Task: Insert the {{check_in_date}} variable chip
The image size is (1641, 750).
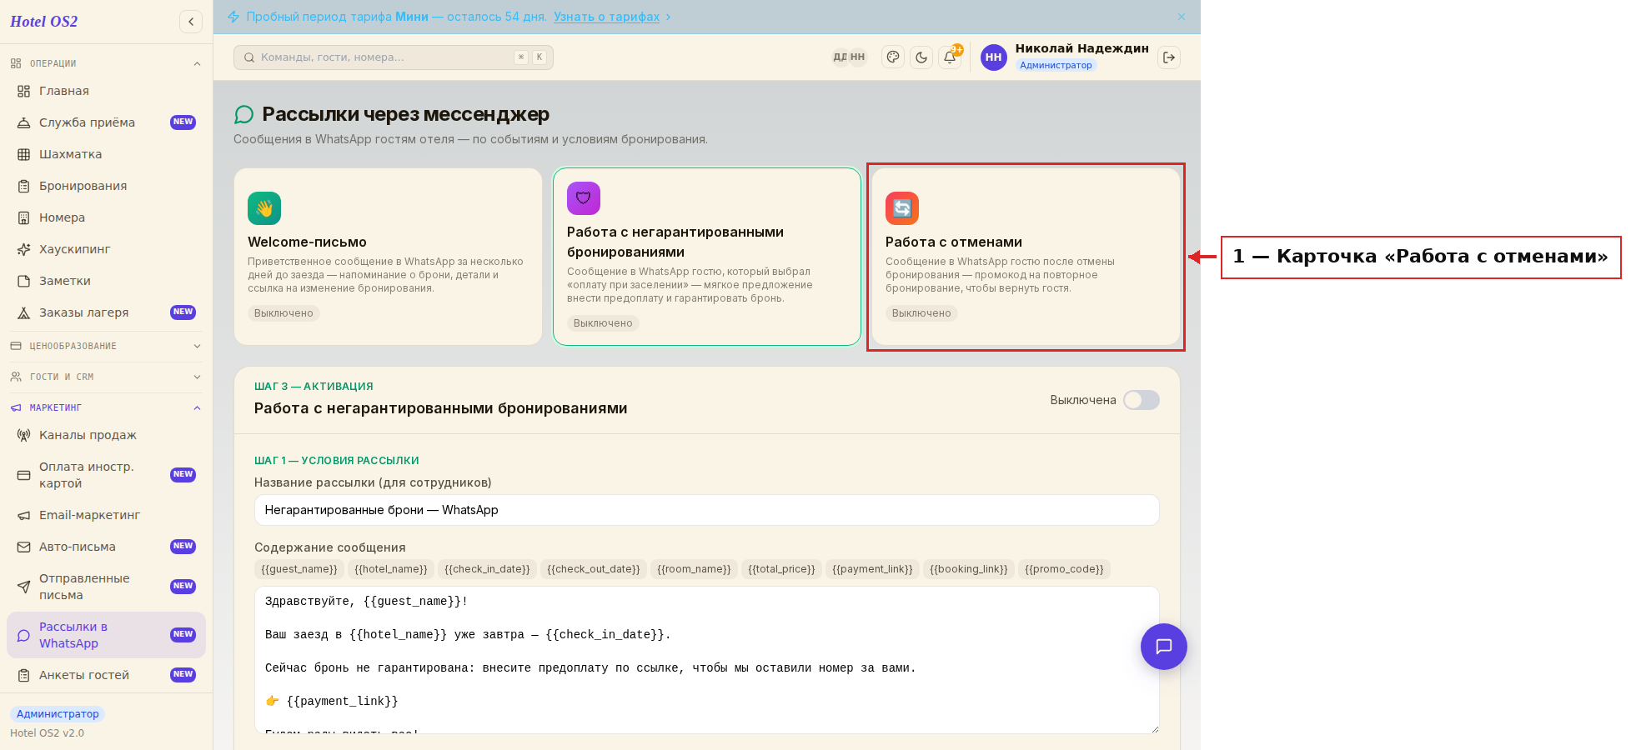Action: click(x=487, y=569)
